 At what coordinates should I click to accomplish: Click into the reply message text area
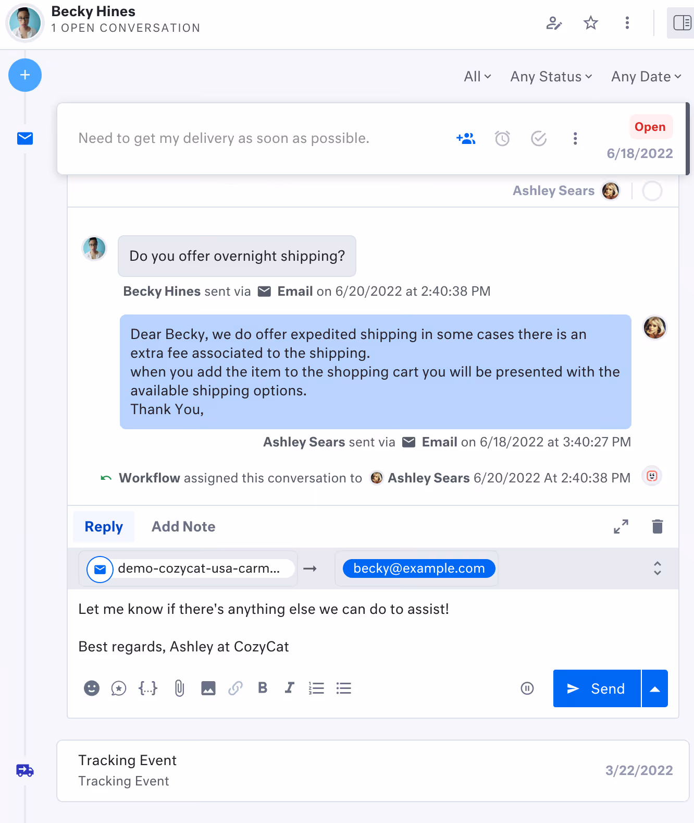373,628
